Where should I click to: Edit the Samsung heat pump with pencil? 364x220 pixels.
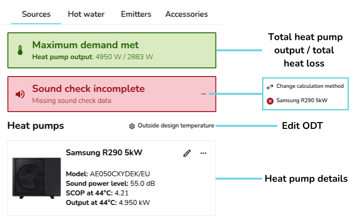(187, 153)
